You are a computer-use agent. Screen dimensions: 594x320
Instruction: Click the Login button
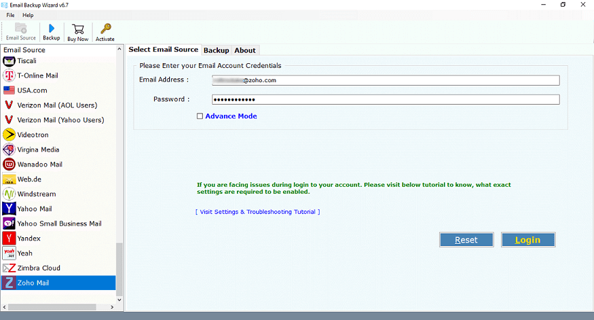coord(528,240)
